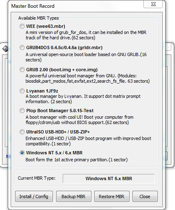Select GRUB 2.00 boot.img + core.img

[x=22, y=70]
